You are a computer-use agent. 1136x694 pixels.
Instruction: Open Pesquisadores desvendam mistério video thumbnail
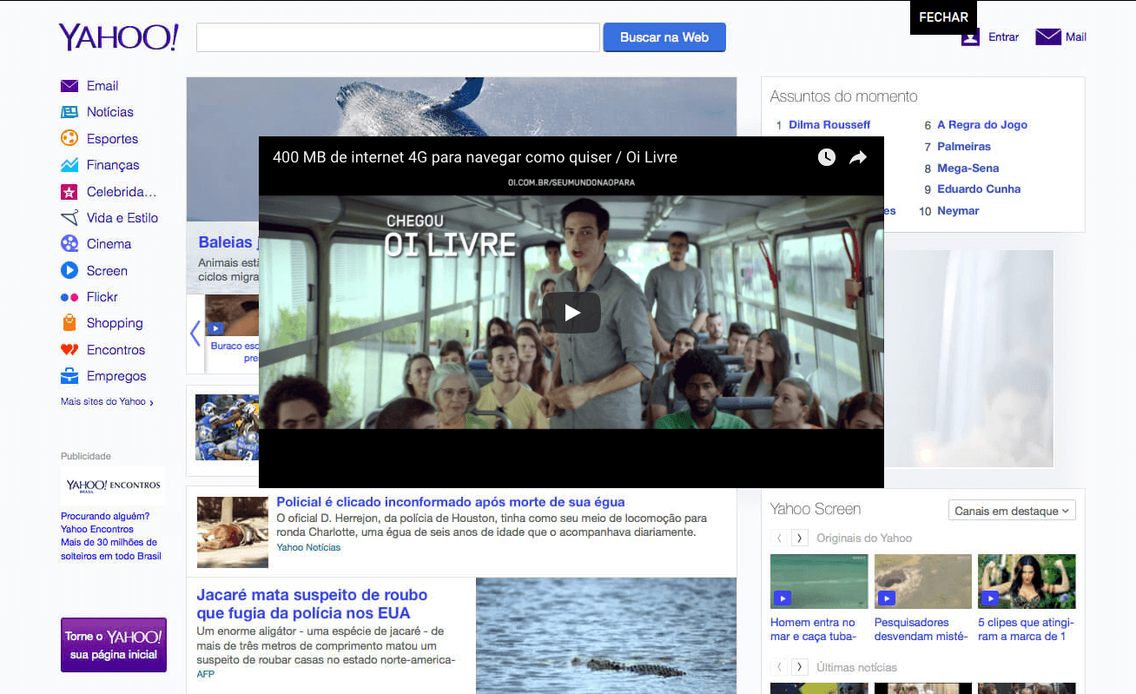coord(923,581)
